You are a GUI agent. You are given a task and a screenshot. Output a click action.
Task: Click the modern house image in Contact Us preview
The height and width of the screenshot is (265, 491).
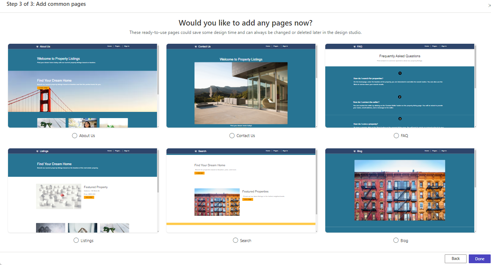pyautogui.click(x=241, y=93)
